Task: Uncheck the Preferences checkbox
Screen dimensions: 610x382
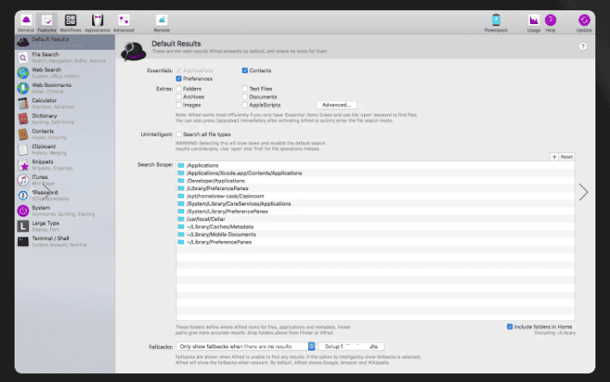Action: 179,78
